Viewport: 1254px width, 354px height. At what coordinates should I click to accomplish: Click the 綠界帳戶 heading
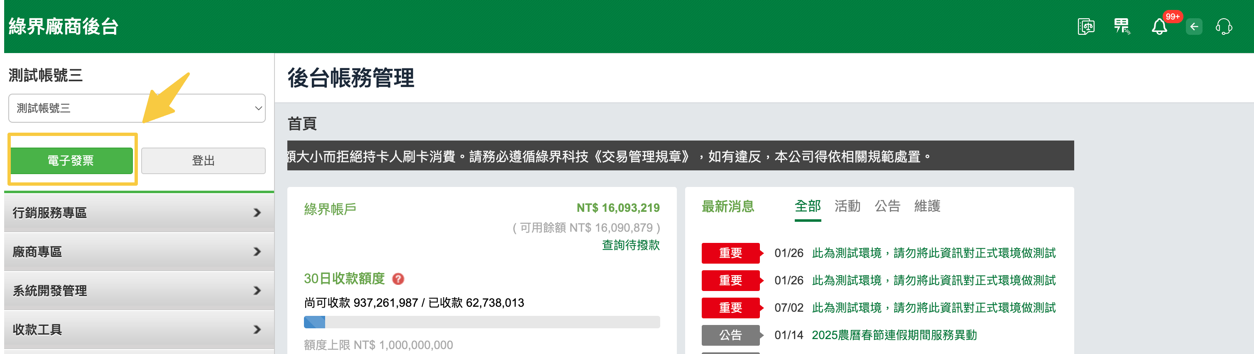click(330, 209)
